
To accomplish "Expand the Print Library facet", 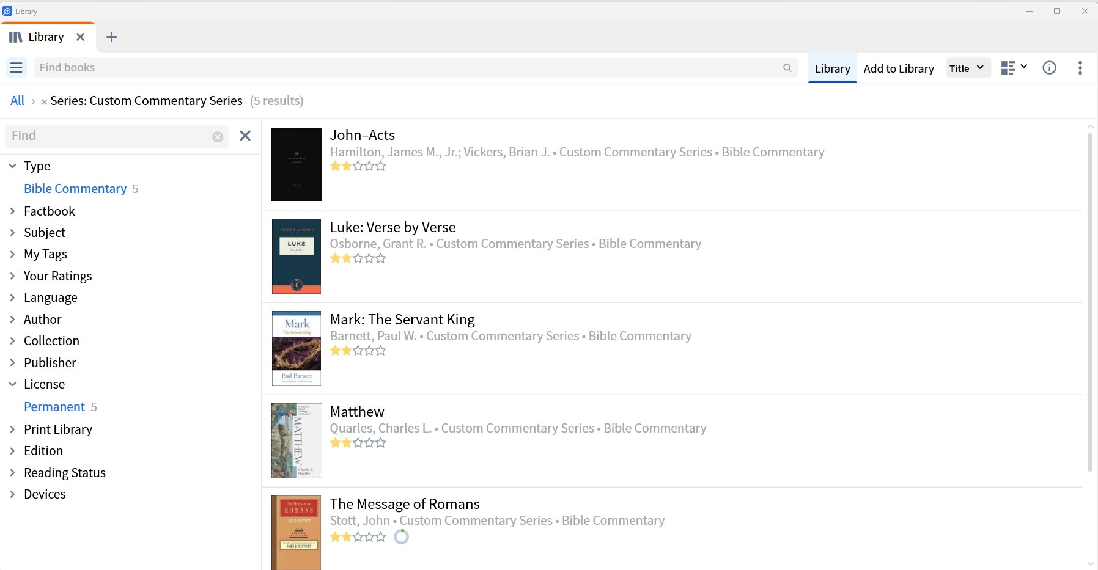I will tap(12, 429).
